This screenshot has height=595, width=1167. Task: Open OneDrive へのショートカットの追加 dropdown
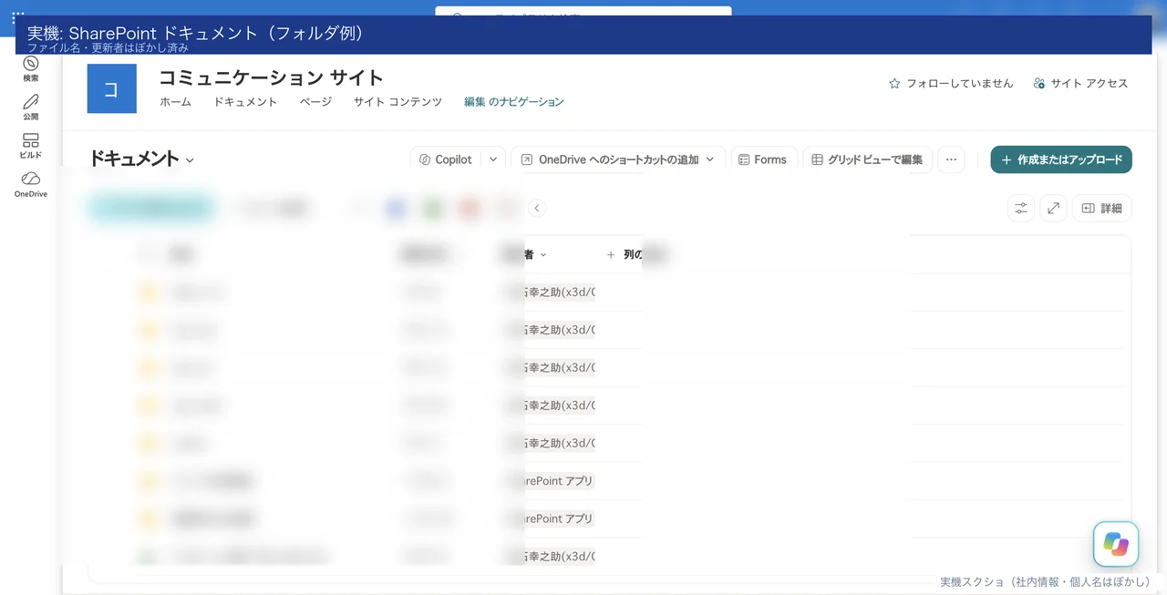[x=618, y=159]
